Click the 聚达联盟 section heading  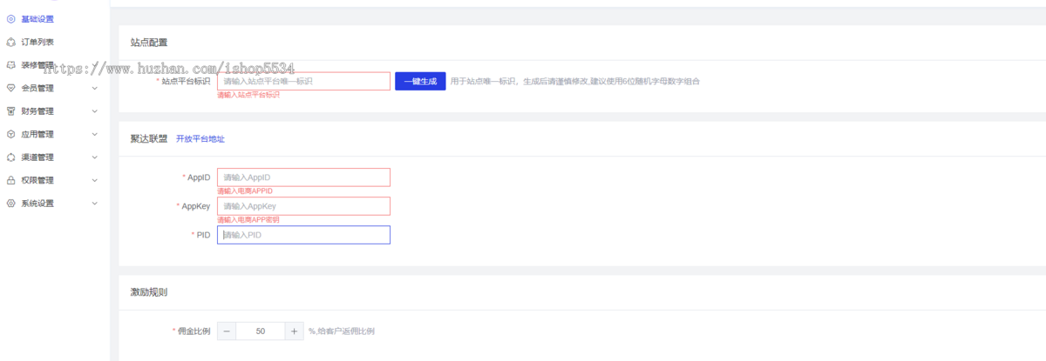[x=149, y=139]
